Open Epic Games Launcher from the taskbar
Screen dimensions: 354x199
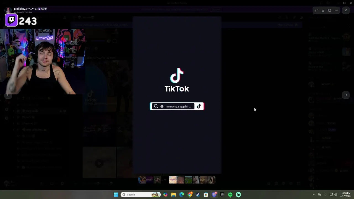point(222,195)
